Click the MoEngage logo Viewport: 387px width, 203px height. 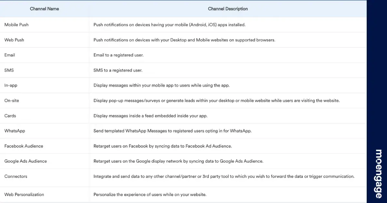[x=378, y=174]
